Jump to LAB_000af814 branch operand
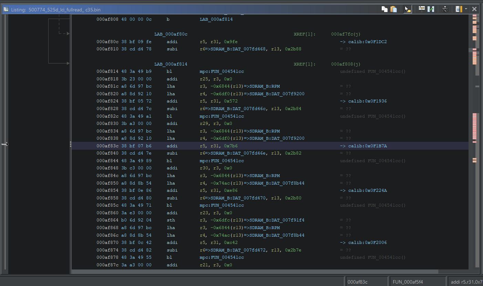The width and height of the screenshot is (483, 286). 216,19
